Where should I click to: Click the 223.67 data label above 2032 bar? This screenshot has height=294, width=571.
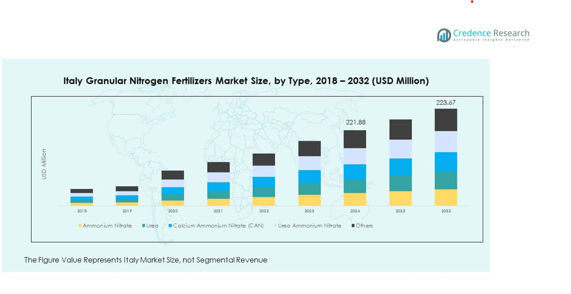tap(445, 103)
